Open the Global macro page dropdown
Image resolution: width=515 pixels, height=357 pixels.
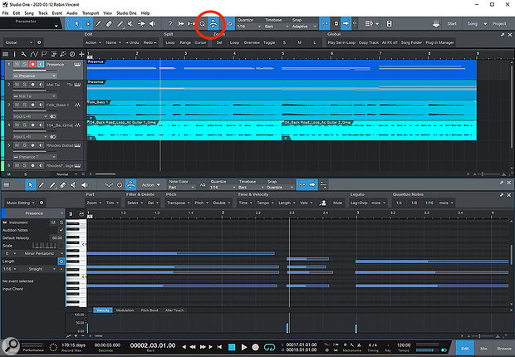(19, 42)
